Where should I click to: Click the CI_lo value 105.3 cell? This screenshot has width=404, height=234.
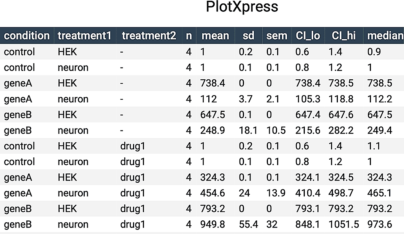click(307, 99)
